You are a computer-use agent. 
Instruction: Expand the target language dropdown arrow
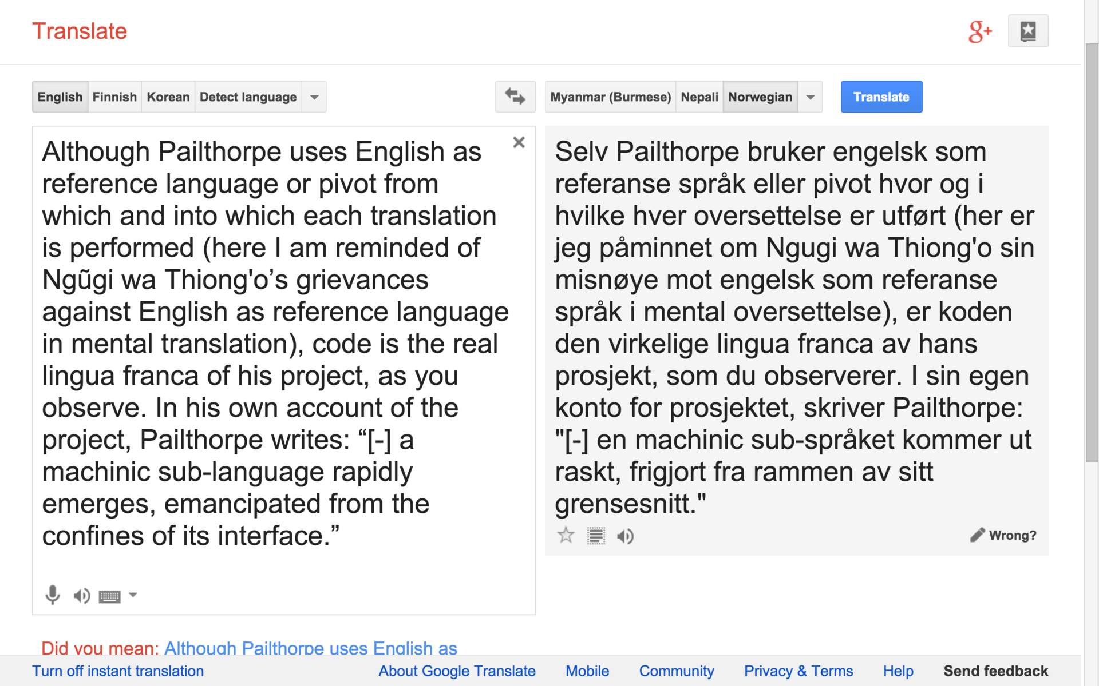pyautogui.click(x=811, y=97)
